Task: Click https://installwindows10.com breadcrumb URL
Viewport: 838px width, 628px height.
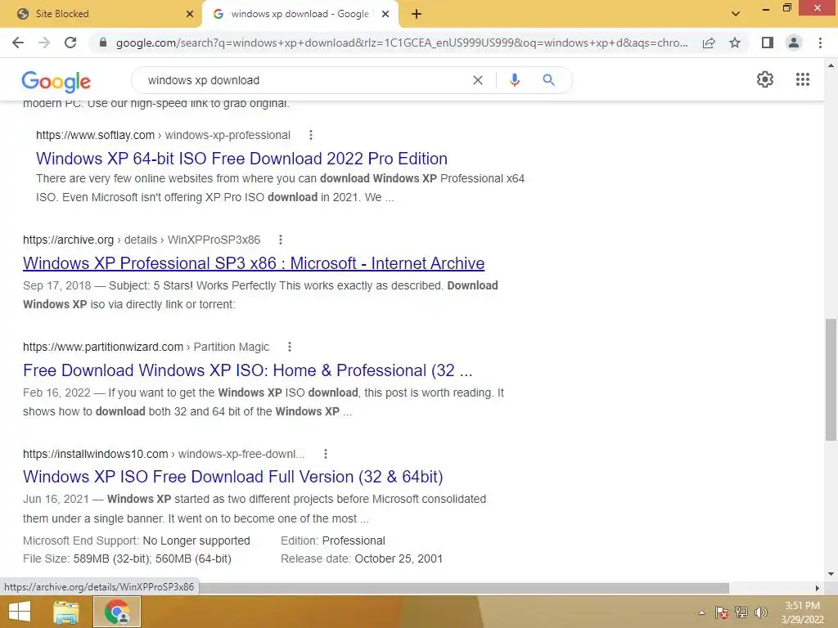Action: click(96, 454)
